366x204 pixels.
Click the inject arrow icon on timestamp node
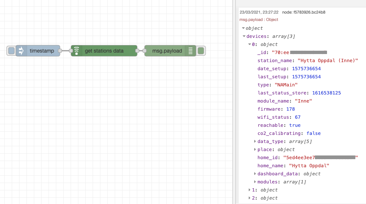pos(21,51)
